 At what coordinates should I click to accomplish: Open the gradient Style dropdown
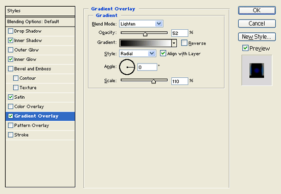(x=137, y=54)
